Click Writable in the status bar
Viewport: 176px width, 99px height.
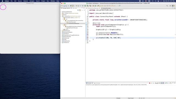point(118,98)
